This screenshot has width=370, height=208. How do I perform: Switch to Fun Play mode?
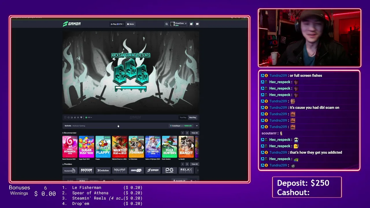pyautogui.click(x=183, y=118)
